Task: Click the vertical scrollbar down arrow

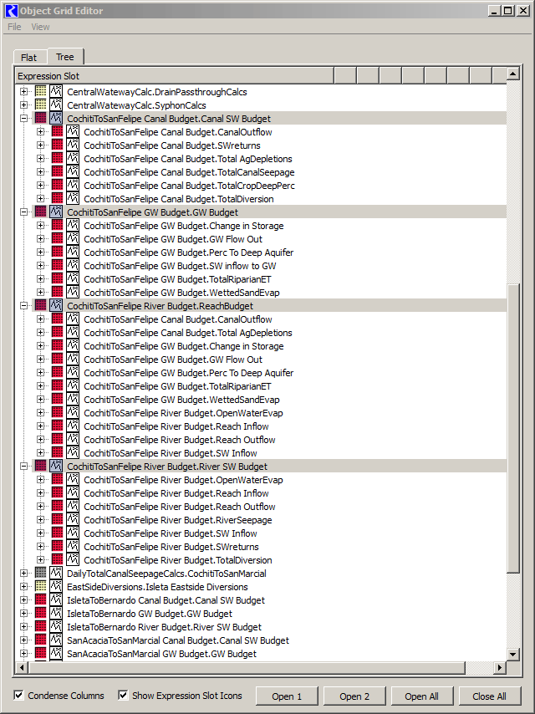Action: point(512,655)
